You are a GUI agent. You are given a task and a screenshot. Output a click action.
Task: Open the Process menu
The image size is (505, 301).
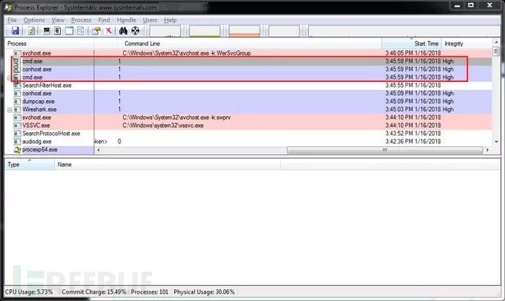pos(81,20)
